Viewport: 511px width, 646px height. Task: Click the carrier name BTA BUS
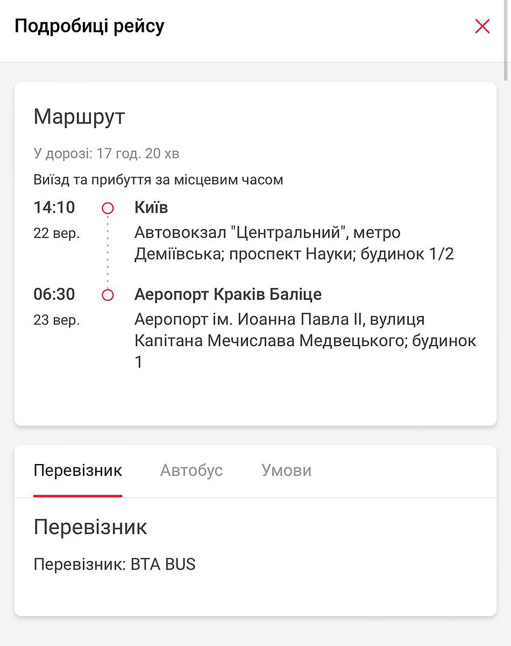[x=163, y=564]
